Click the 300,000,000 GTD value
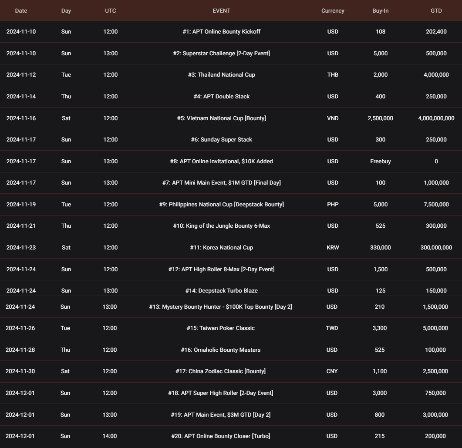The height and width of the screenshot is (448, 462). tap(436, 248)
